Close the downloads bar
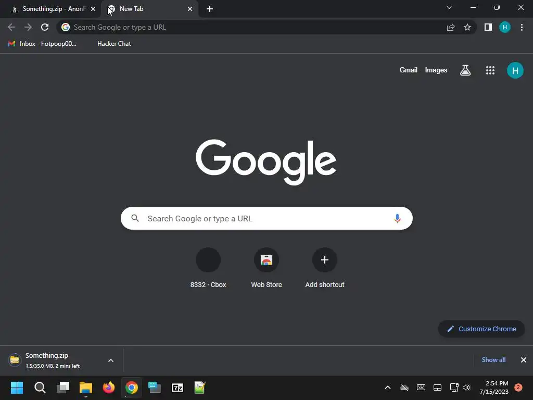Viewport: 533px width, 400px height. 524,360
